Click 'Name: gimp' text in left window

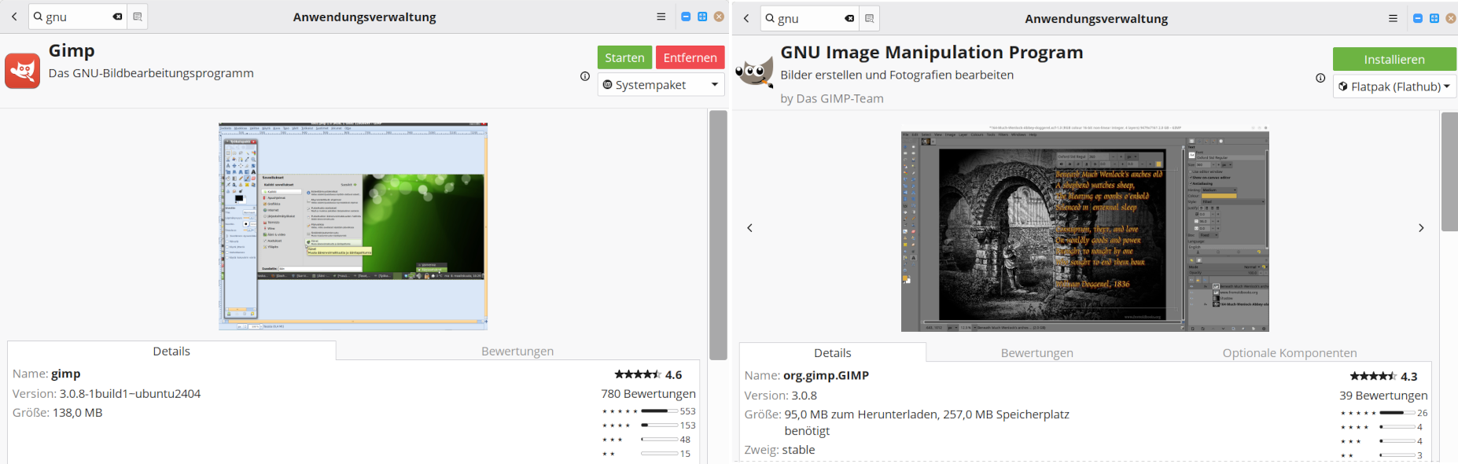pos(46,374)
